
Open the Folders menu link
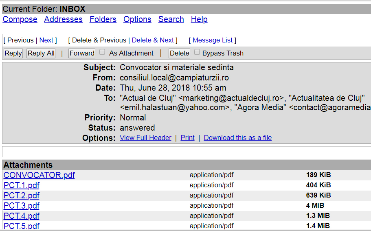(x=103, y=19)
